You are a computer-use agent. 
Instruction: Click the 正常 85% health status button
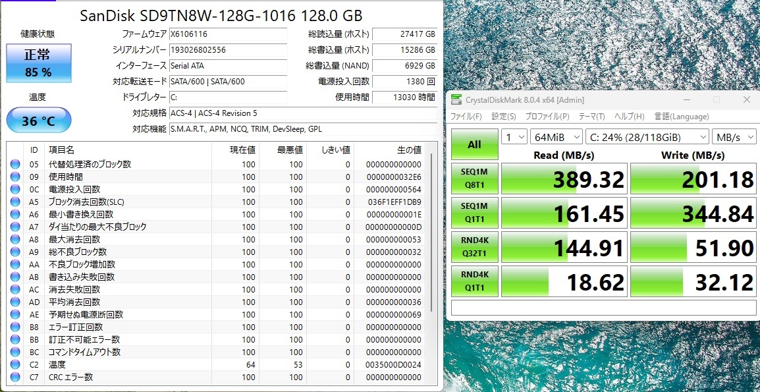[39, 63]
